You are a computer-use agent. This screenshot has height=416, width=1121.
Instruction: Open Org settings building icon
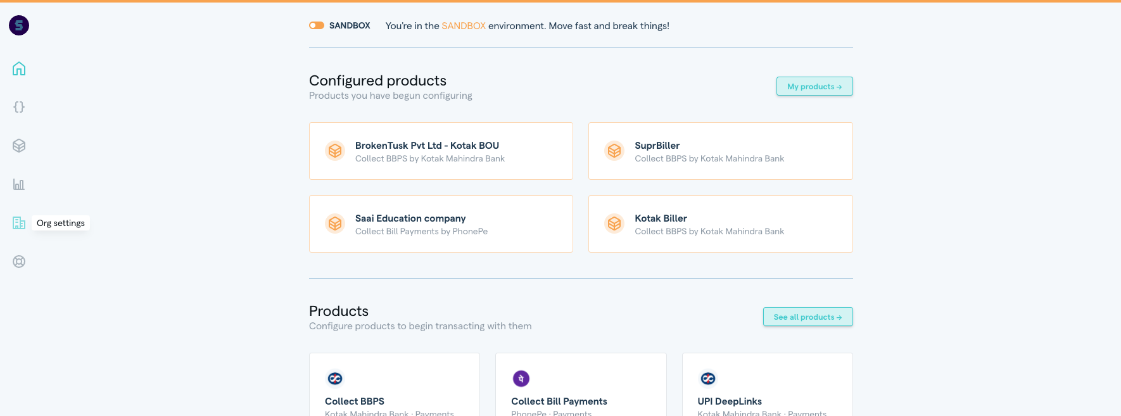(x=19, y=223)
